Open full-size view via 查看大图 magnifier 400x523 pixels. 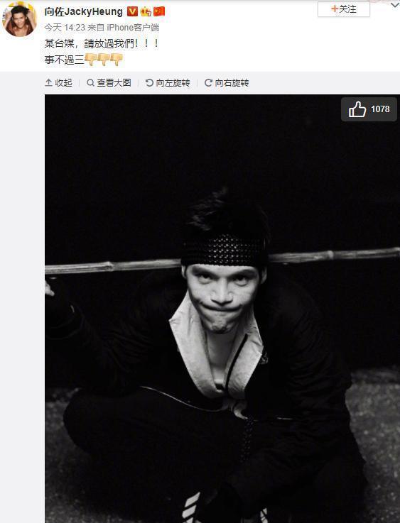(109, 83)
